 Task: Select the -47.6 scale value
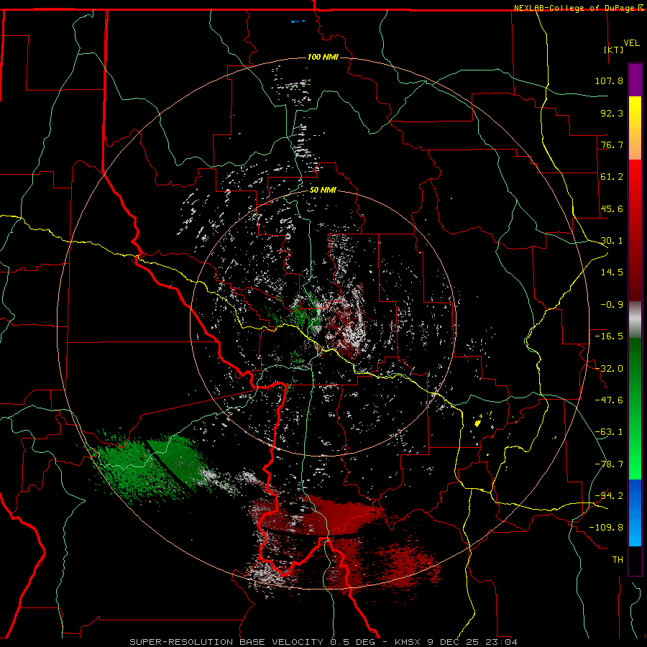[x=609, y=400]
